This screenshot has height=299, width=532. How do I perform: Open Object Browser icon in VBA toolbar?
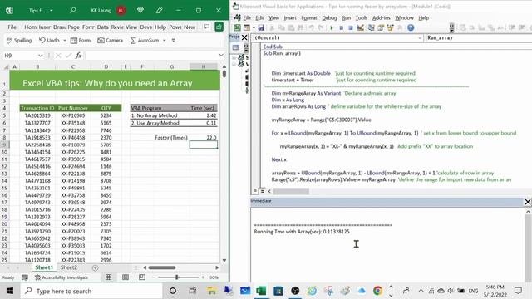click(390, 27)
